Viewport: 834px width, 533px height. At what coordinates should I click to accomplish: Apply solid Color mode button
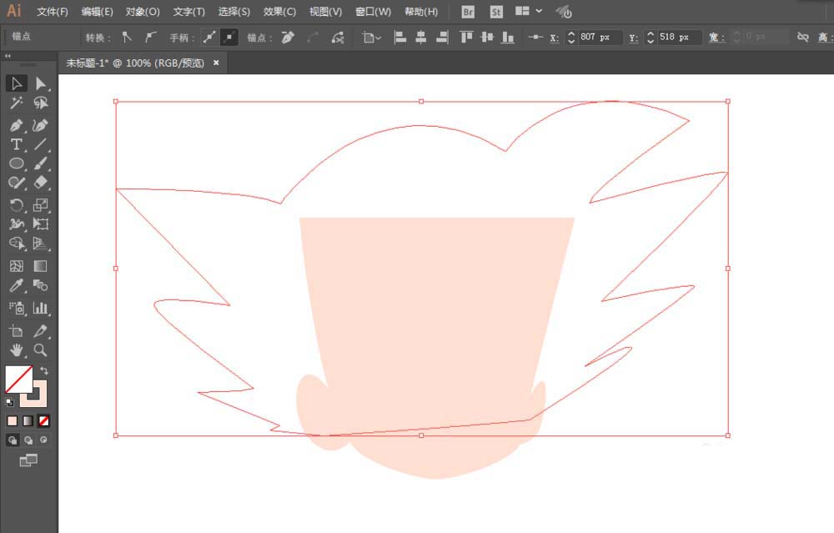[13, 421]
